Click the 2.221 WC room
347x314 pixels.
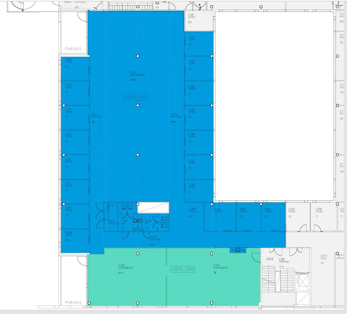coord(126,222)
